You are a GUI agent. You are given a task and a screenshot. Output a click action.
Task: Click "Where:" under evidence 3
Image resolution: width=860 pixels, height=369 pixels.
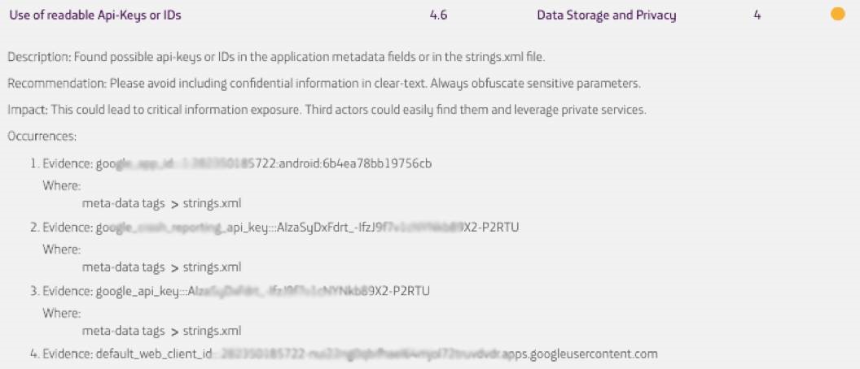(x=59, y=312)
